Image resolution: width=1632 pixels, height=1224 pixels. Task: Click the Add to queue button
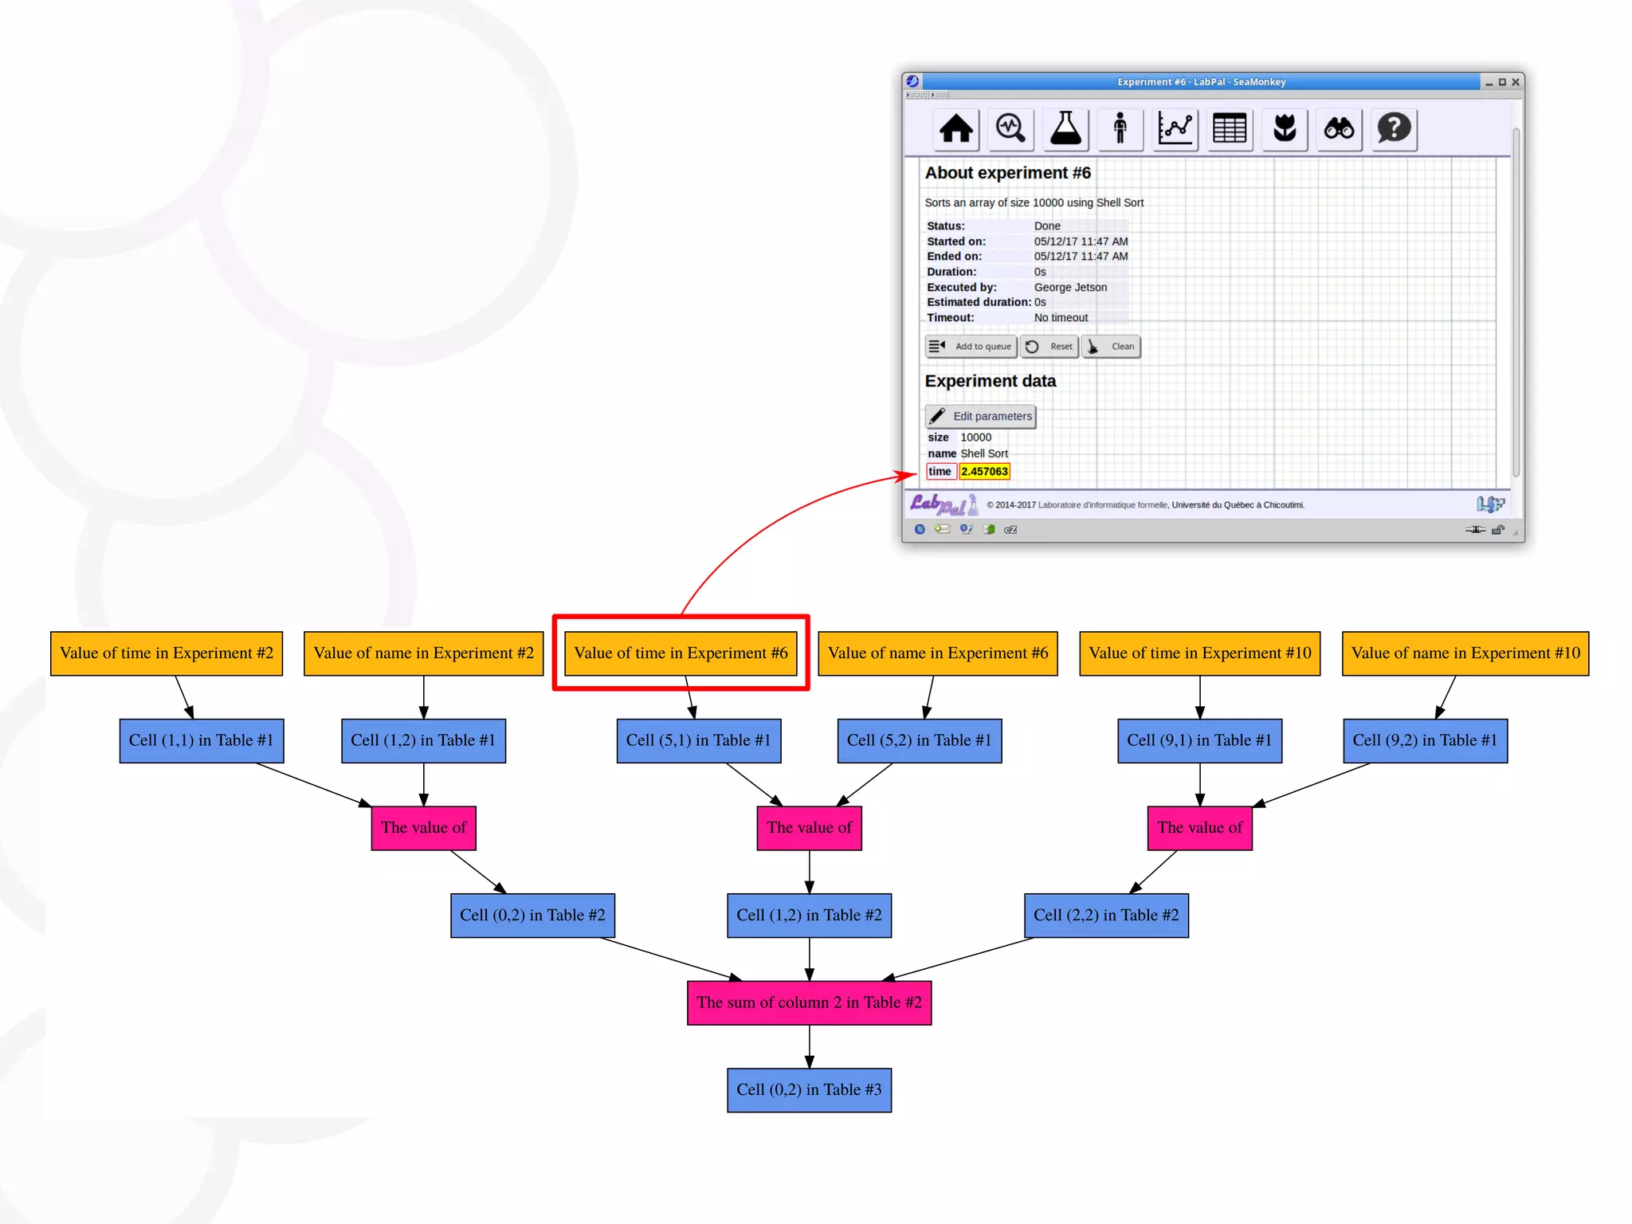[x=971, y=347]
